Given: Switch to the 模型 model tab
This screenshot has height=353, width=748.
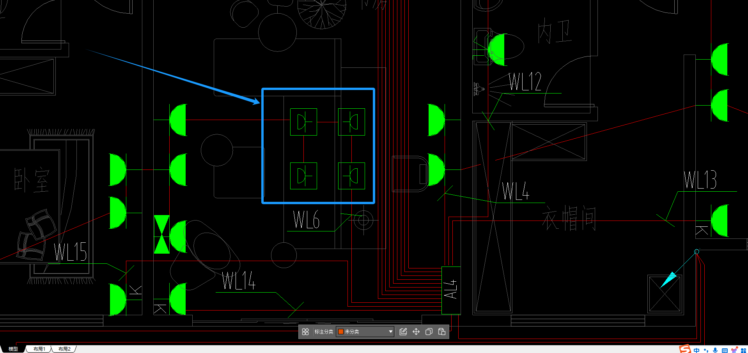Looking at the screenshot, I should pyautogui.click(x=13, y=349).
